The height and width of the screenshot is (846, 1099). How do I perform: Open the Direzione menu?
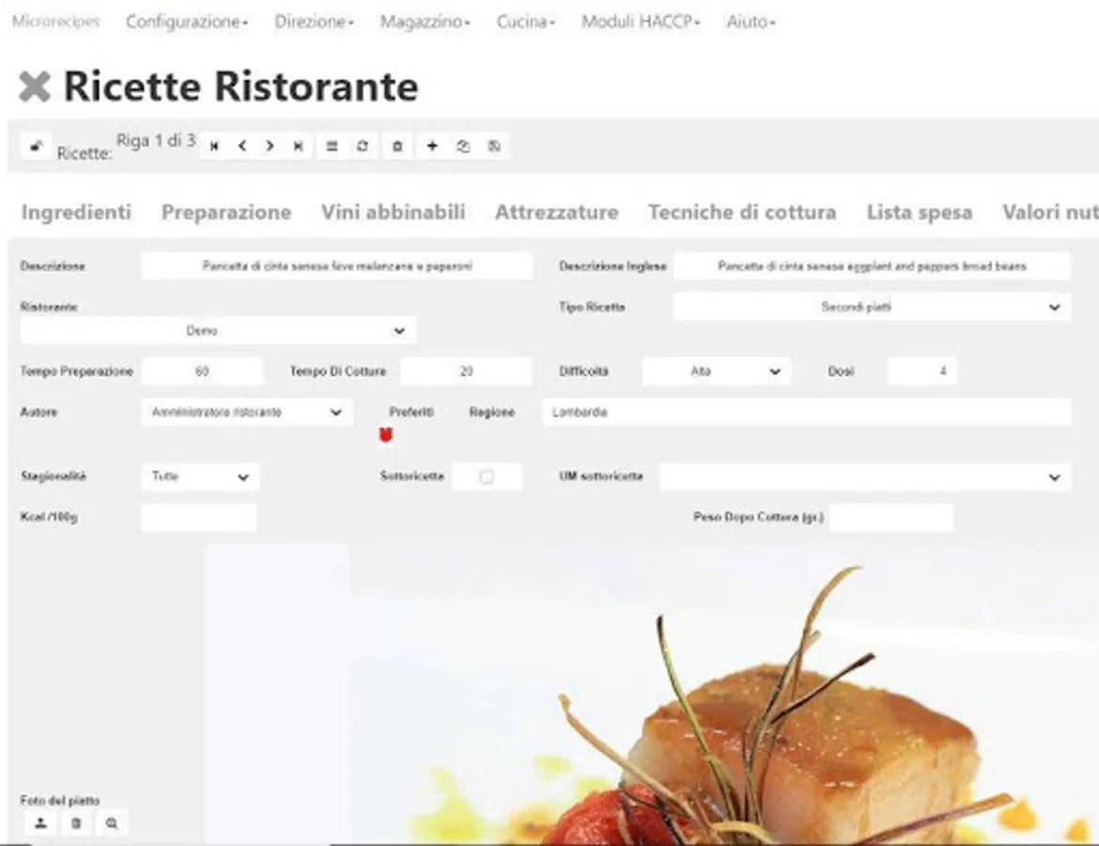click(x=314, y=22)
